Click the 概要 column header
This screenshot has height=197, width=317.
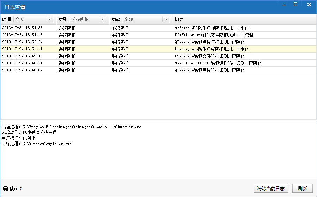pos(179,19)
